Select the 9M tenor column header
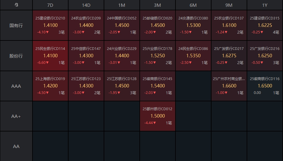 point(229,5)
